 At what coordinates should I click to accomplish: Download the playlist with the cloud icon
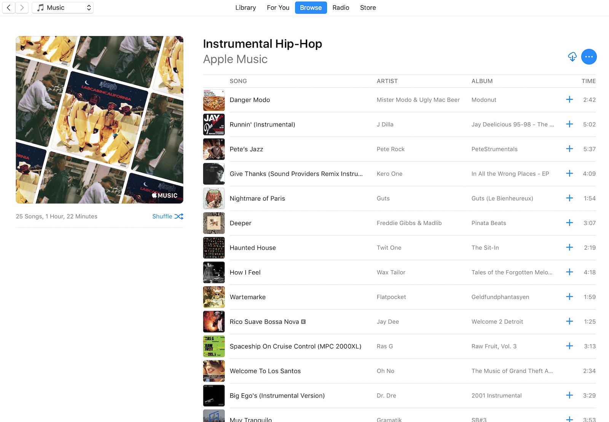572,57
